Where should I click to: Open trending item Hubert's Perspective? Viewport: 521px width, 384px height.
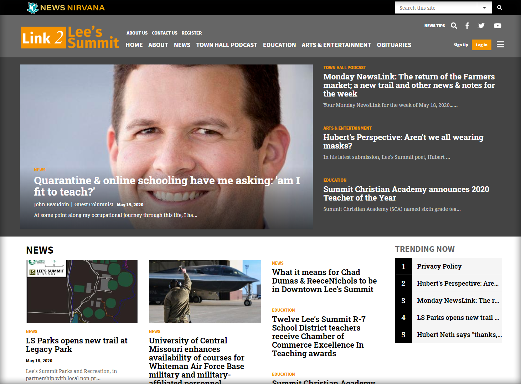tap(449, 284)
